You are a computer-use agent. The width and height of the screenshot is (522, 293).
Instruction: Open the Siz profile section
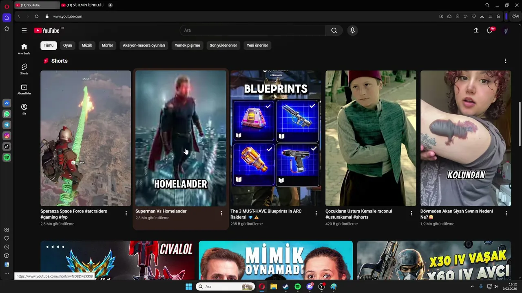[x=24, y=109]
